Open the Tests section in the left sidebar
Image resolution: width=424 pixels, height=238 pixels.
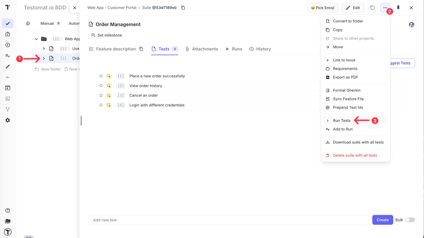coord(8,23)
